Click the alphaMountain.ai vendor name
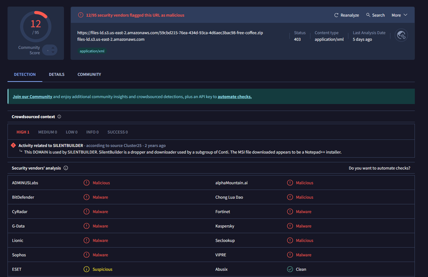Viewport: 428px width, 277px height. 232,183
